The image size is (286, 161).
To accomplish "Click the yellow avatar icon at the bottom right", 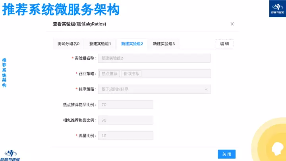I will pyautogui.click(x=277, y=148).
